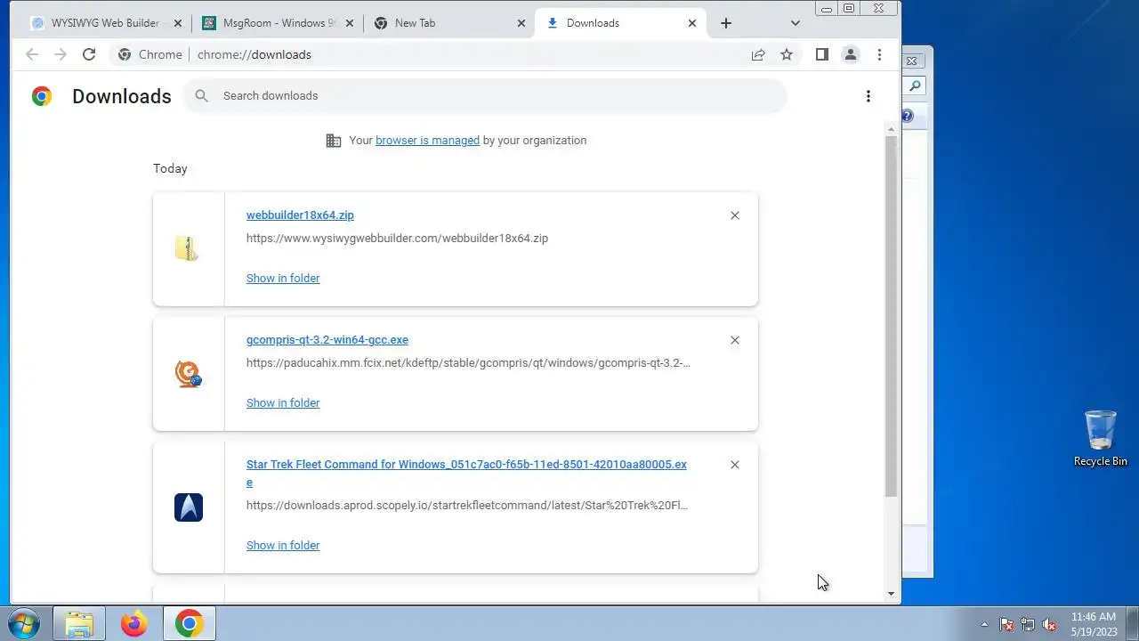
Task: Switch to the MsgRoom - Windows 96 tab
Action: pyautogui.click(x=279, y=23)
